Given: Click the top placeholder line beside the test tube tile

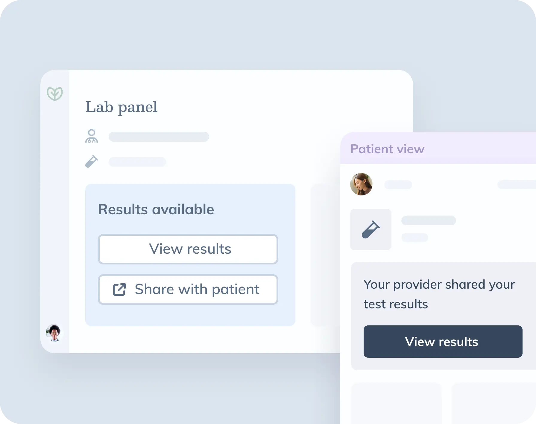Looking at the screenshot, I should (429, 221).
